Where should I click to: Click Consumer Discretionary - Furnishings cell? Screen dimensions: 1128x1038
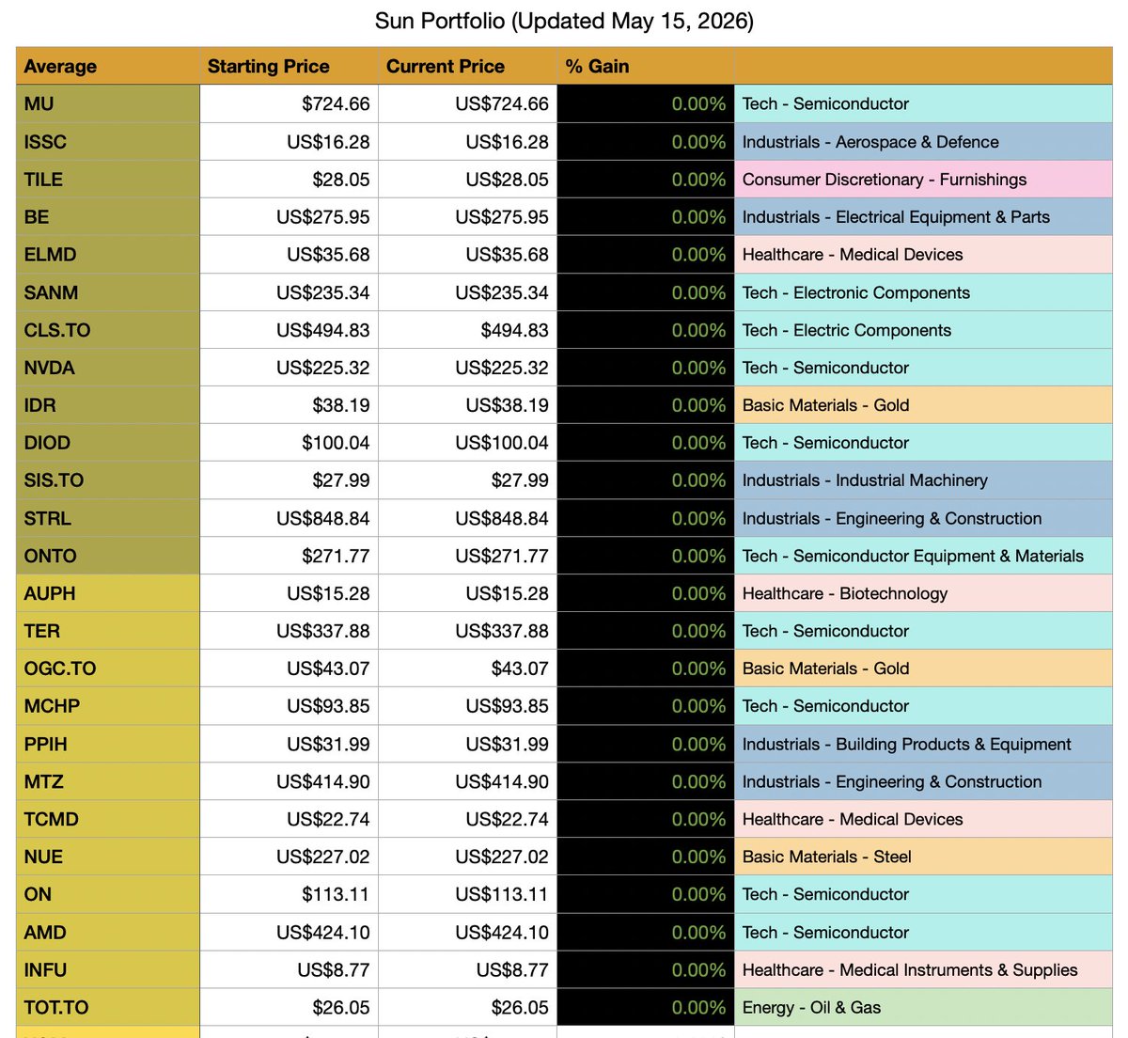click(923, 179)
